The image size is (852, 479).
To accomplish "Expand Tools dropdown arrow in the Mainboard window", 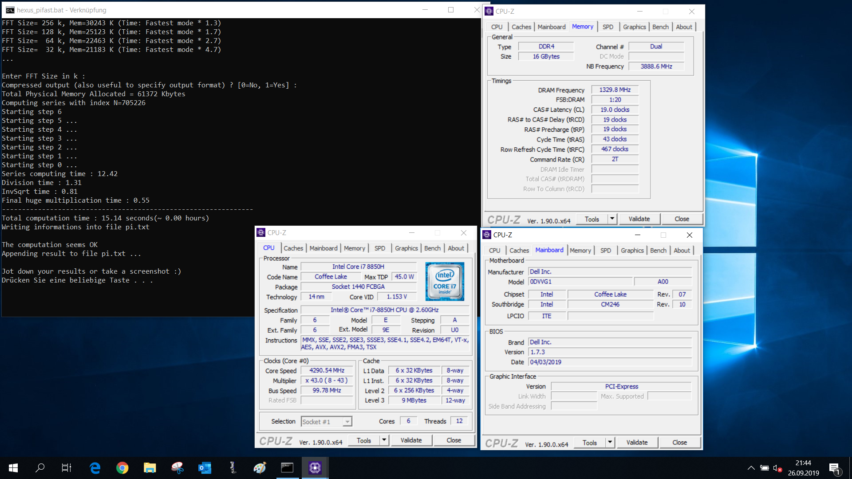I will 610,442.
